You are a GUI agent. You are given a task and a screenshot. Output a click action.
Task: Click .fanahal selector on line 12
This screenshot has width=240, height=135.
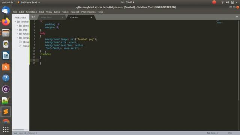pyautogui.click(x=45, y=54)
